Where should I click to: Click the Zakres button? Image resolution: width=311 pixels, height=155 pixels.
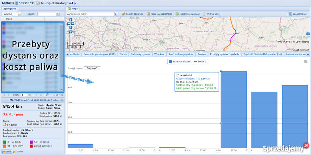pyautogui.click(x=18, y=152)
